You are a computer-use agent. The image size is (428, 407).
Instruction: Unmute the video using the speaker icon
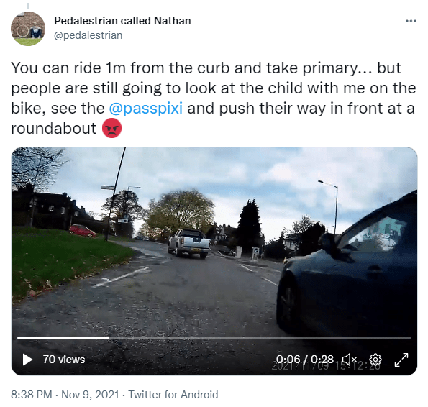(x=350, y=360)
